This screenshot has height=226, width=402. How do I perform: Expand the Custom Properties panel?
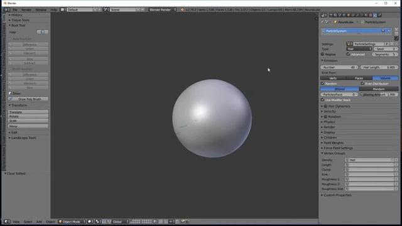[x=337, y=195]
